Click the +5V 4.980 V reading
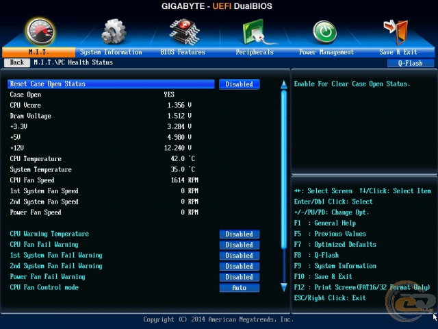 [179, 137]
